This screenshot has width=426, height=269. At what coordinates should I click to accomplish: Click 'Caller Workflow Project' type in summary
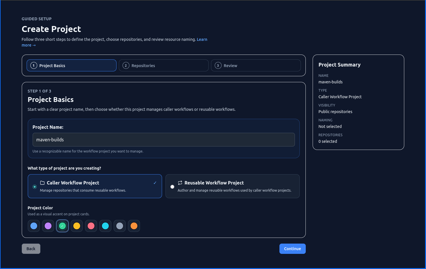tap(340, 97)
